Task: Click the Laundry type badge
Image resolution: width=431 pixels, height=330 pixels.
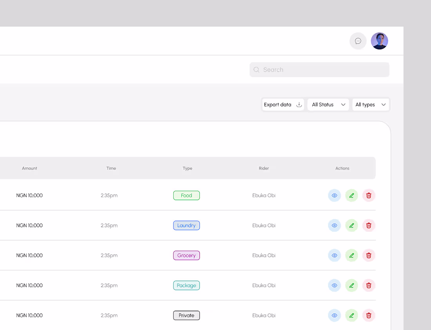Action: pos(186,225)
